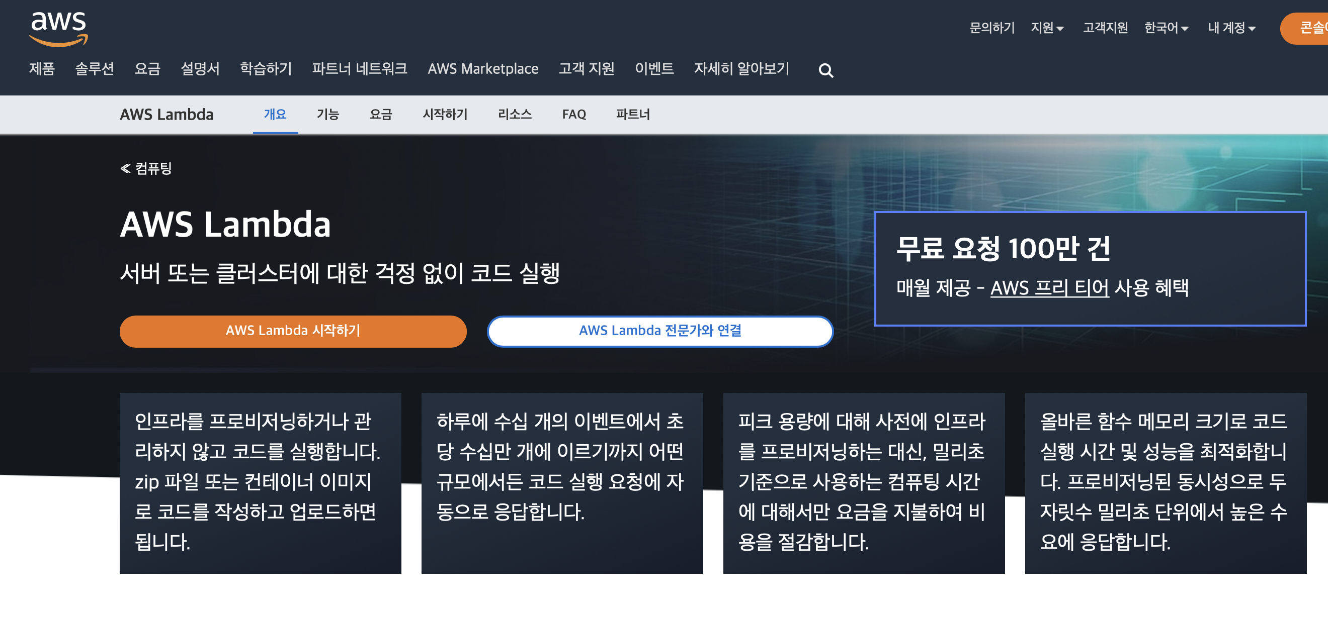The width and height of the screenshot is (1328, 618).
Task: Switch to the 시작하기 tab
Action: pyautogui.click(x=445, y=115)
